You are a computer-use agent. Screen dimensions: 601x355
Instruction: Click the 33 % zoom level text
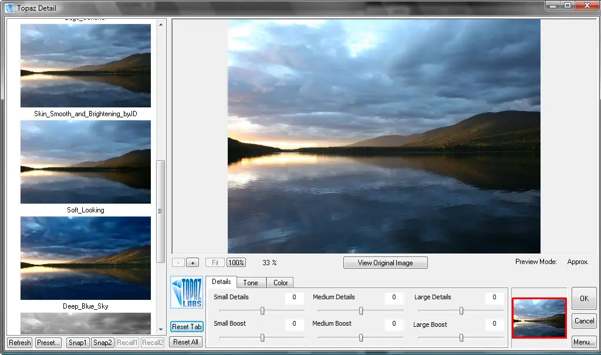coord(269,263)
